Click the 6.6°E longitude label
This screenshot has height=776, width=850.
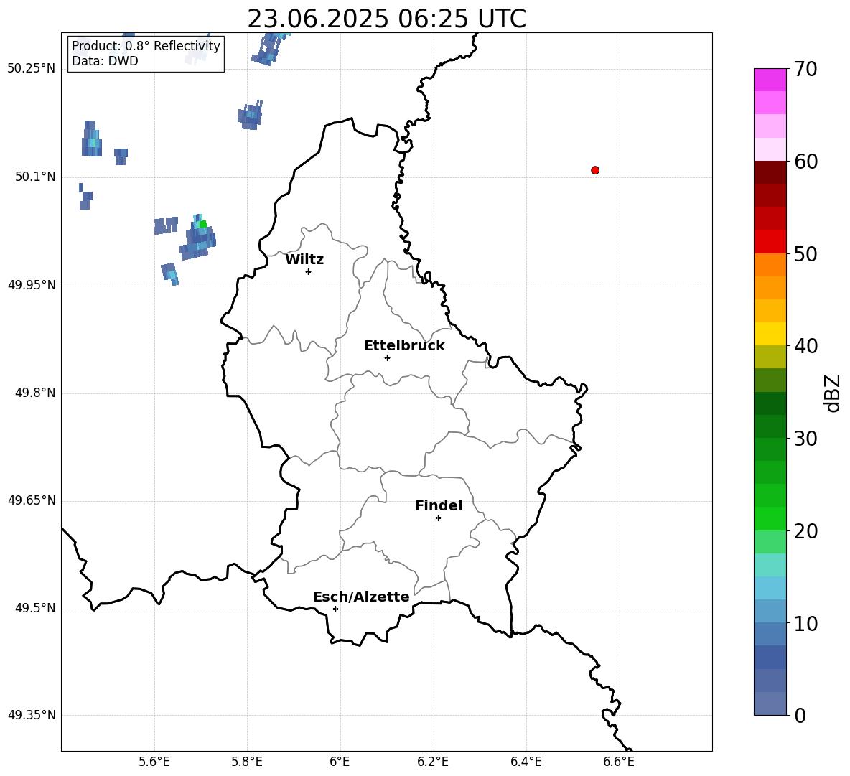(619, 762)
